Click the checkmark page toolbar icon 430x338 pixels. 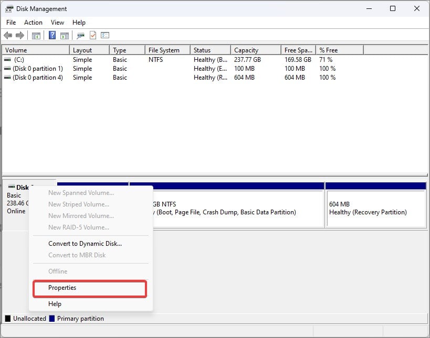[93, 36]
